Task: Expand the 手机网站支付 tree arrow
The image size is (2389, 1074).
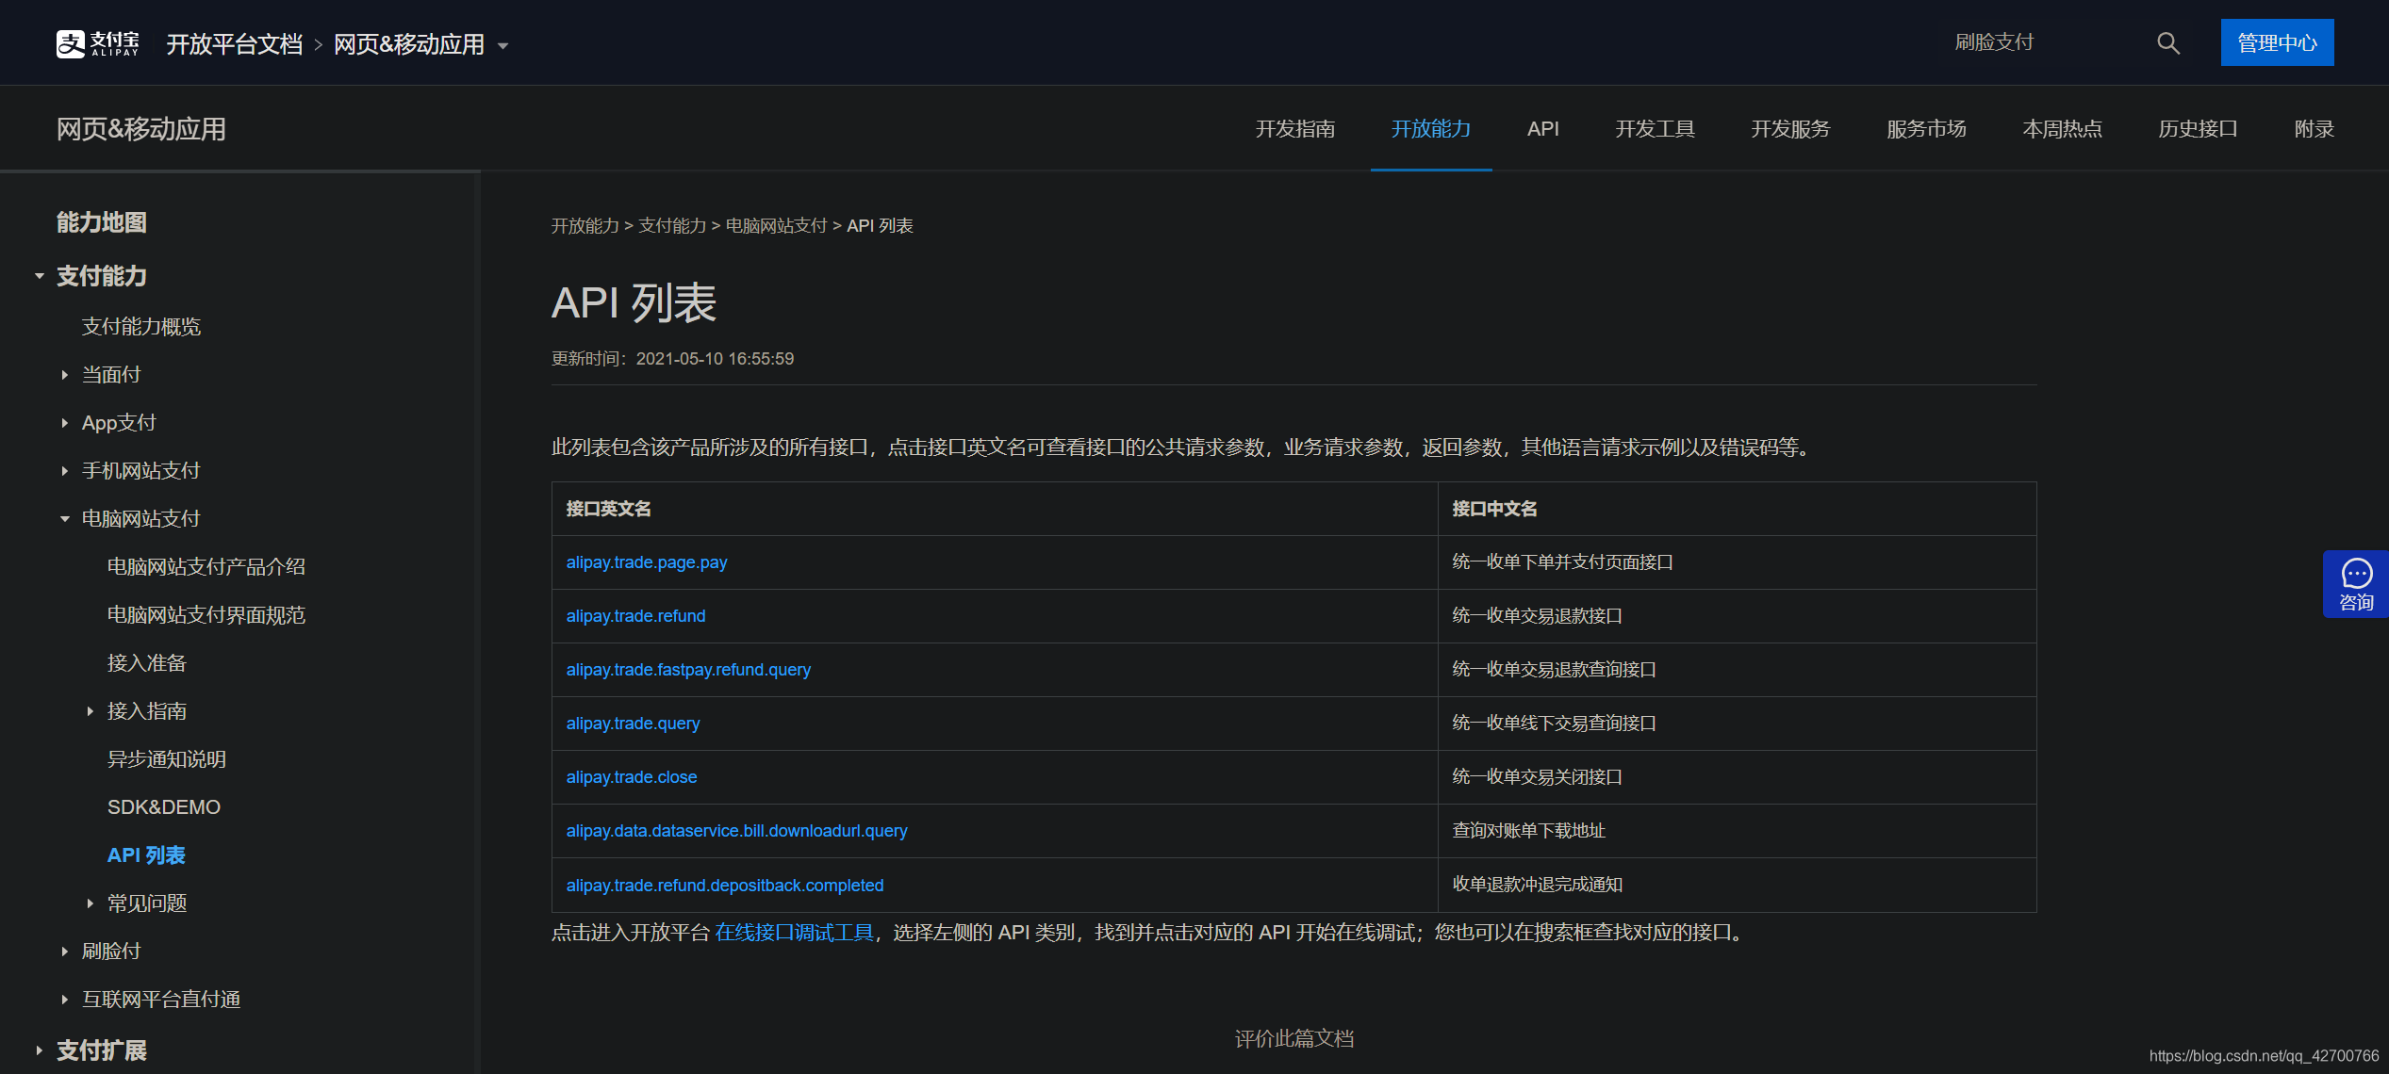Action: coord(64,471)
